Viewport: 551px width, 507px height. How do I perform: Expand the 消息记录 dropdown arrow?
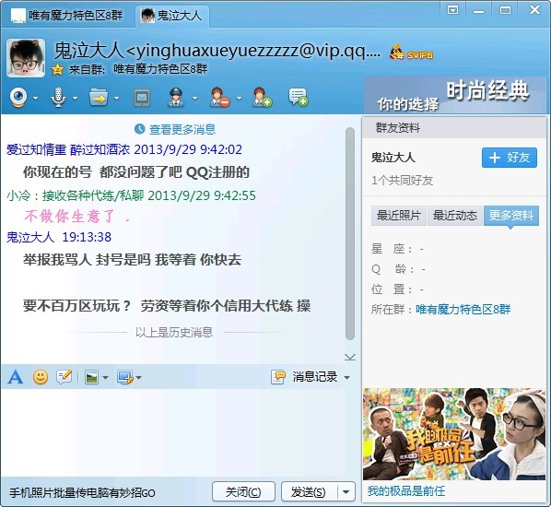[346, 378]
